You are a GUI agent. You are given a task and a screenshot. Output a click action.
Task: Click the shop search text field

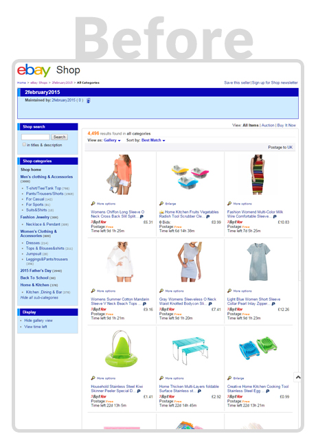(36, 137)
